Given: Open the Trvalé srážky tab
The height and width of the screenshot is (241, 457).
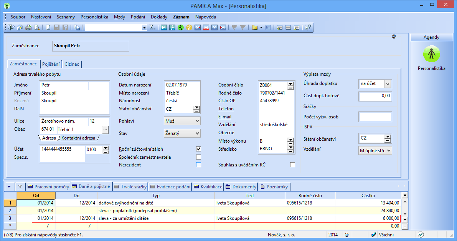Looking at the screenshot, I should point(130,187).
